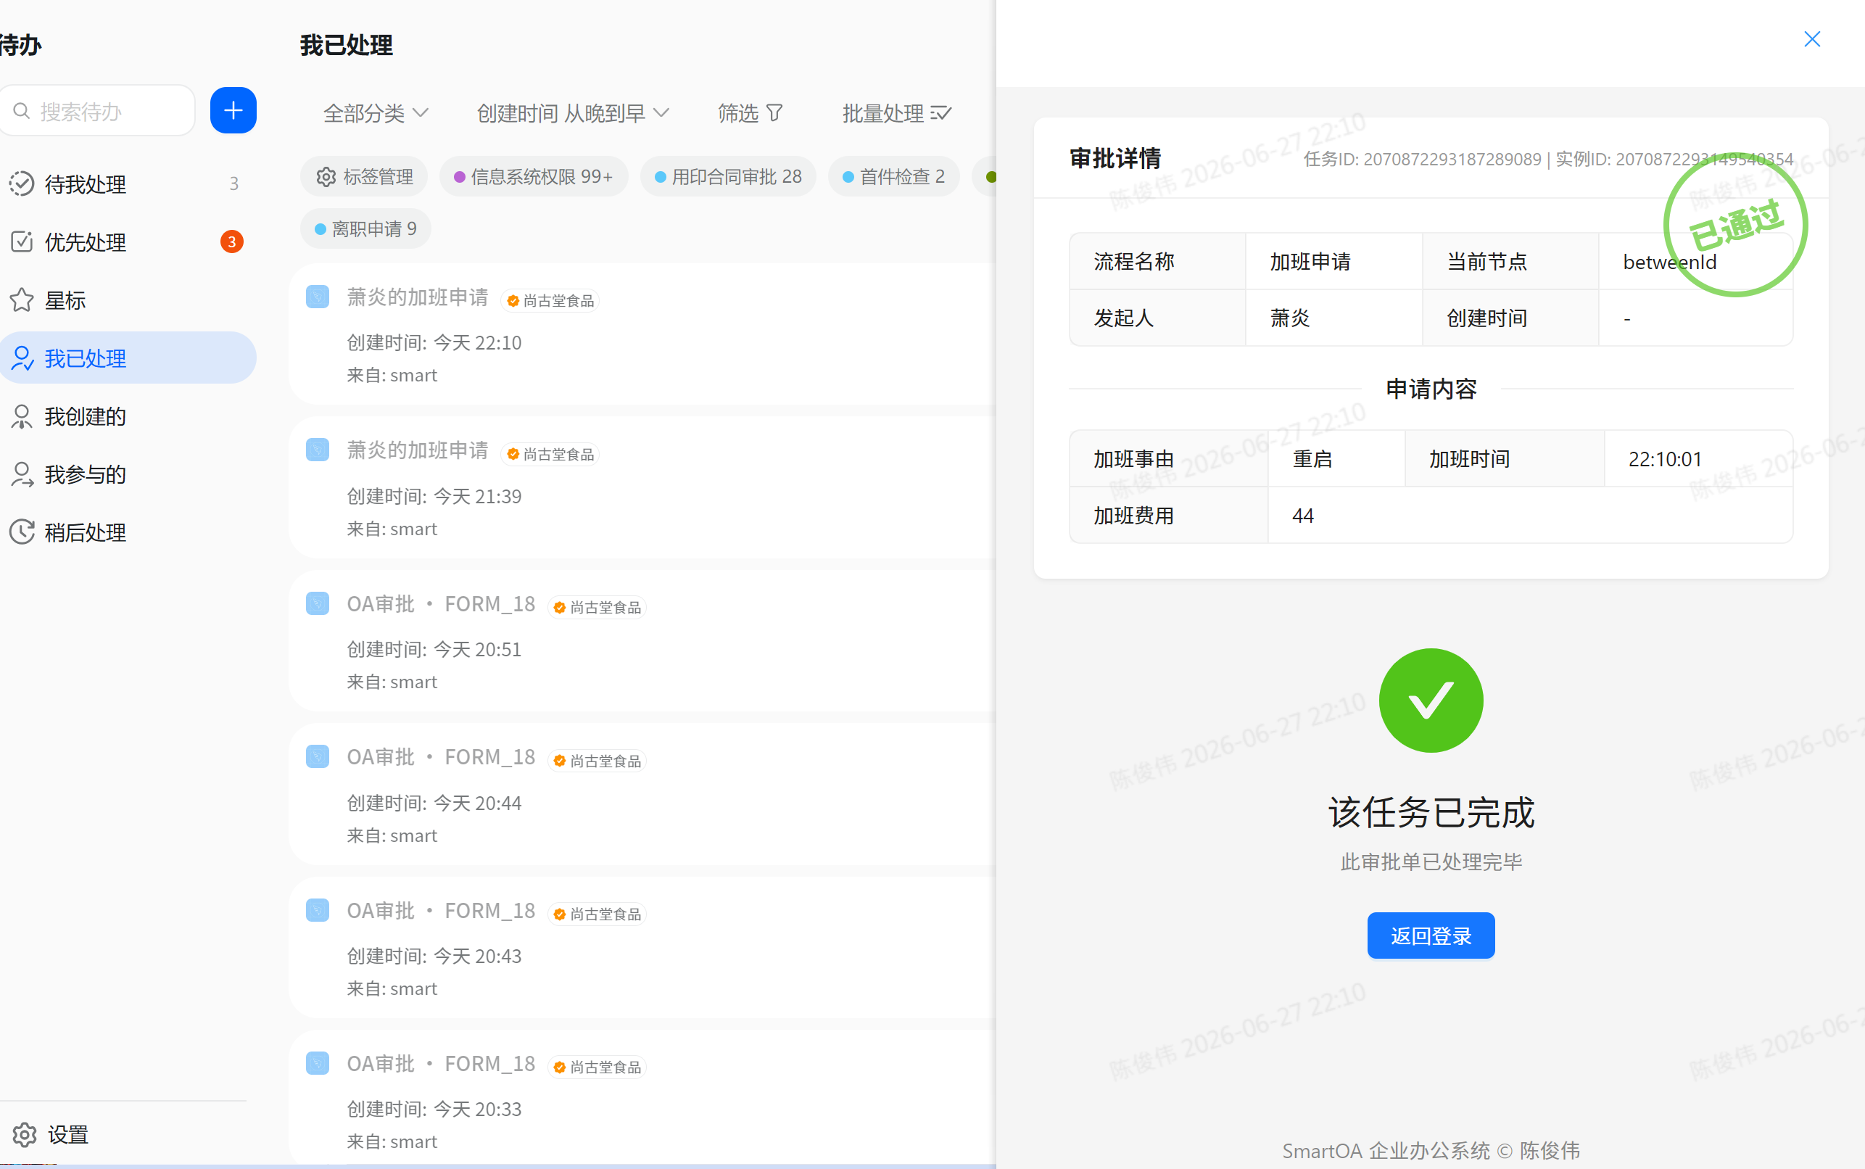This screenshot has height=1169, width=1865.
Task: Filter by 信息系统权限 99+ tag
Action: point(533,176)
